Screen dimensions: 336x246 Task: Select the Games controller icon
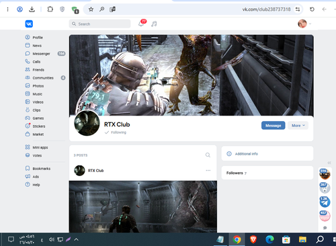pyautogui.click(x=28, y=118)
